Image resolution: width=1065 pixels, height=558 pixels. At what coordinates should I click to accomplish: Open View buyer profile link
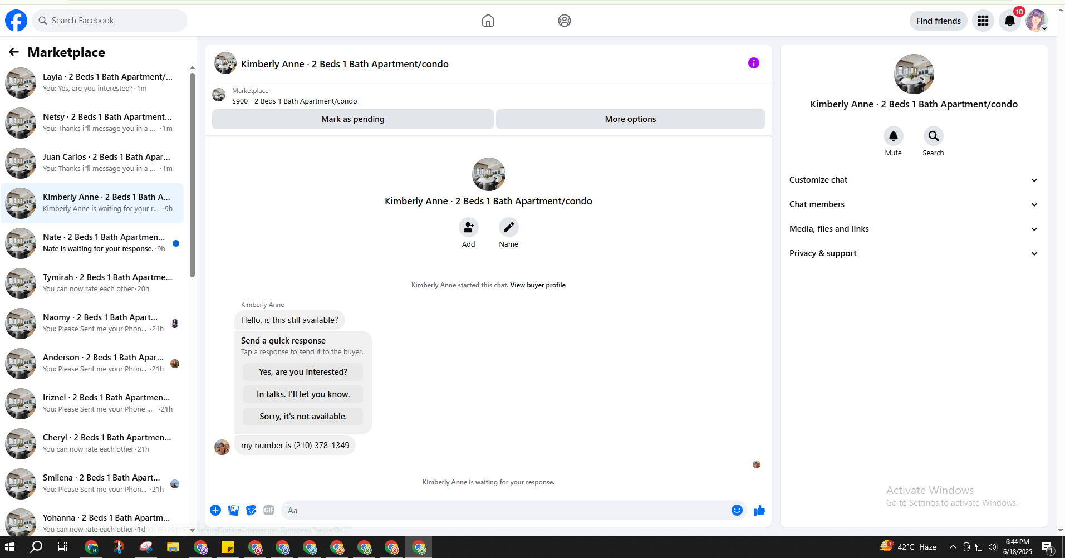538,285
